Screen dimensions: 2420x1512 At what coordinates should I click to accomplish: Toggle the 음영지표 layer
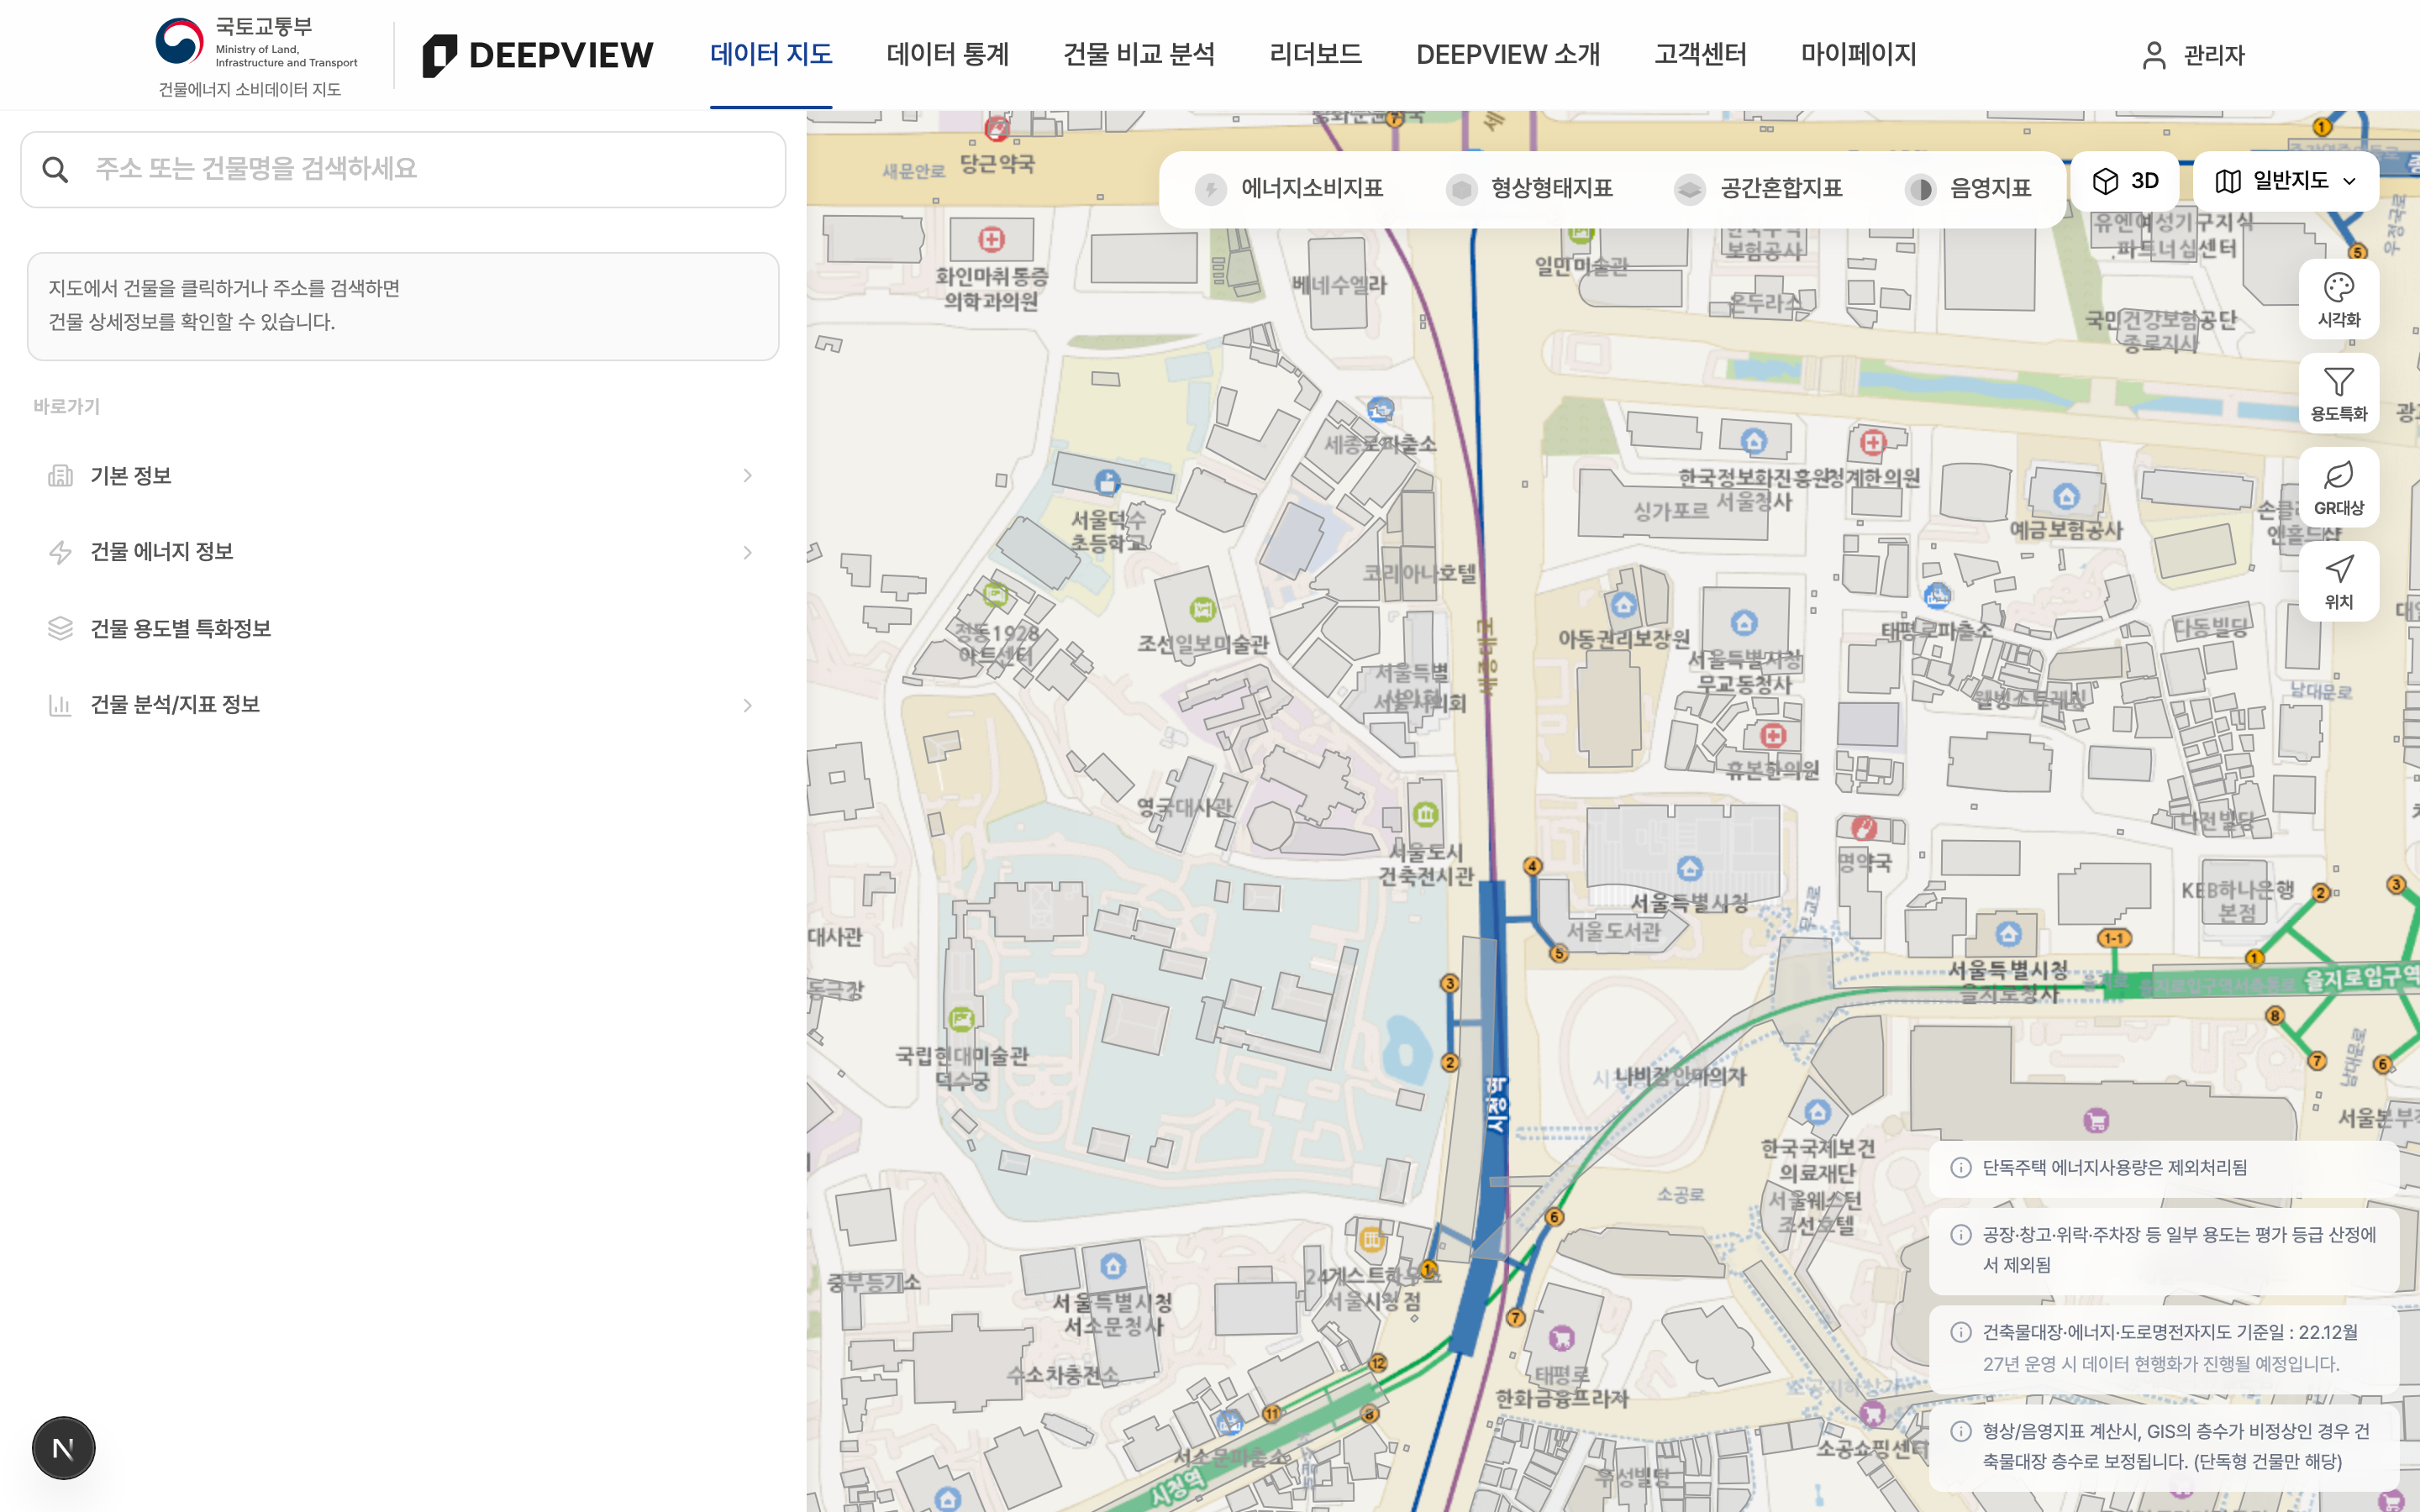tap(1969, 189)
